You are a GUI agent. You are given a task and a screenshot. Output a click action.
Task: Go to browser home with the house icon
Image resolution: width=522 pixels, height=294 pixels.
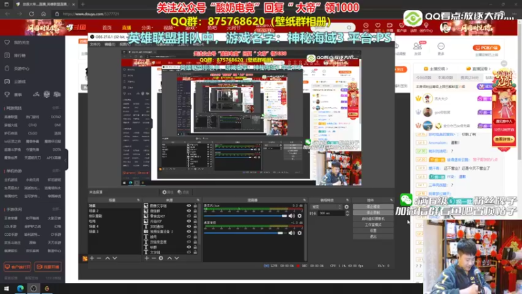click(43, 14)
